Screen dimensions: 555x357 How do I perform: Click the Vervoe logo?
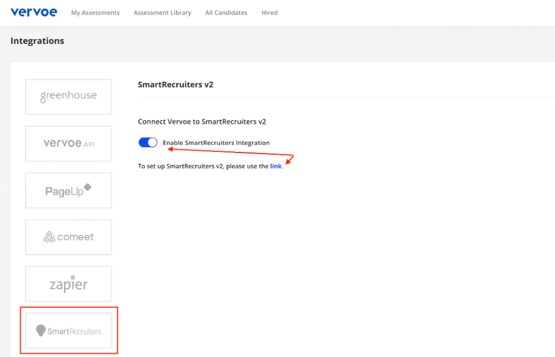click(34, 12)
